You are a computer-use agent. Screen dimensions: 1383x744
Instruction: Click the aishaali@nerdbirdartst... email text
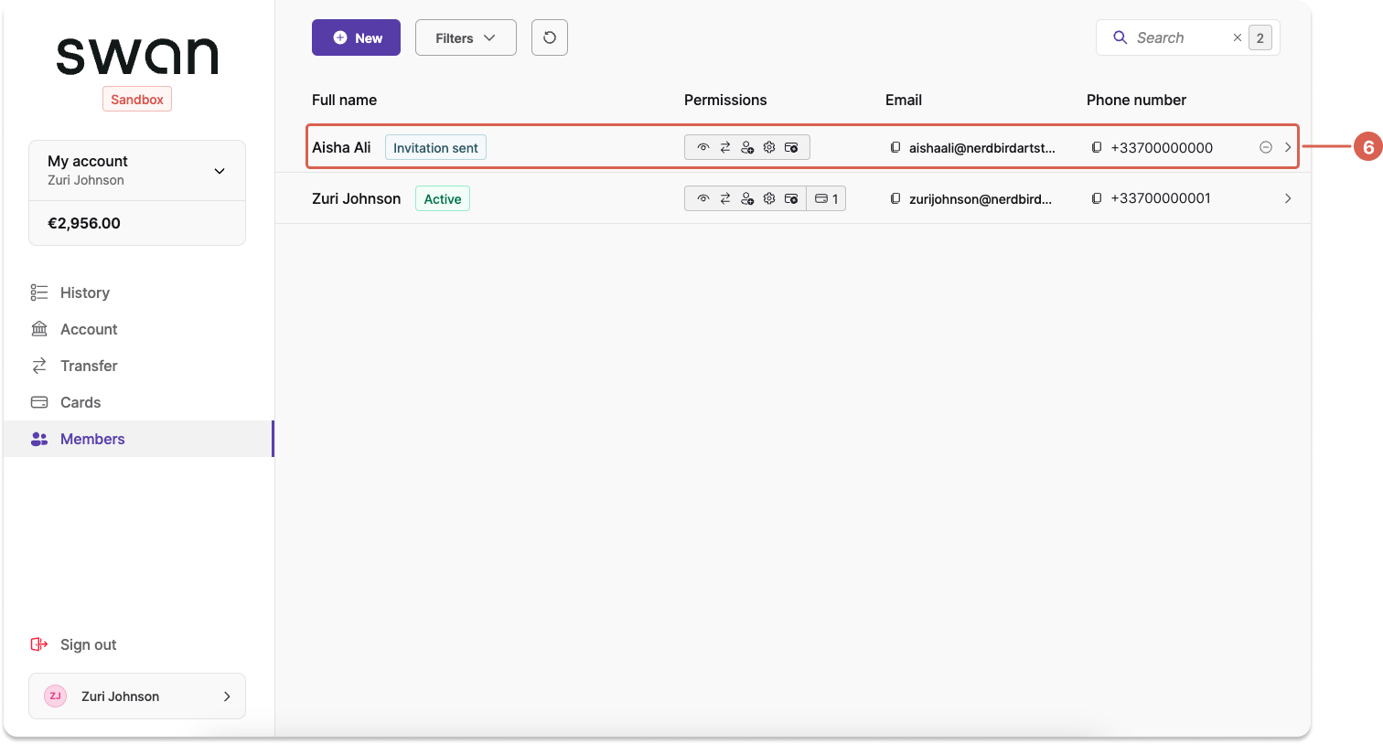[x=982, y=147]
